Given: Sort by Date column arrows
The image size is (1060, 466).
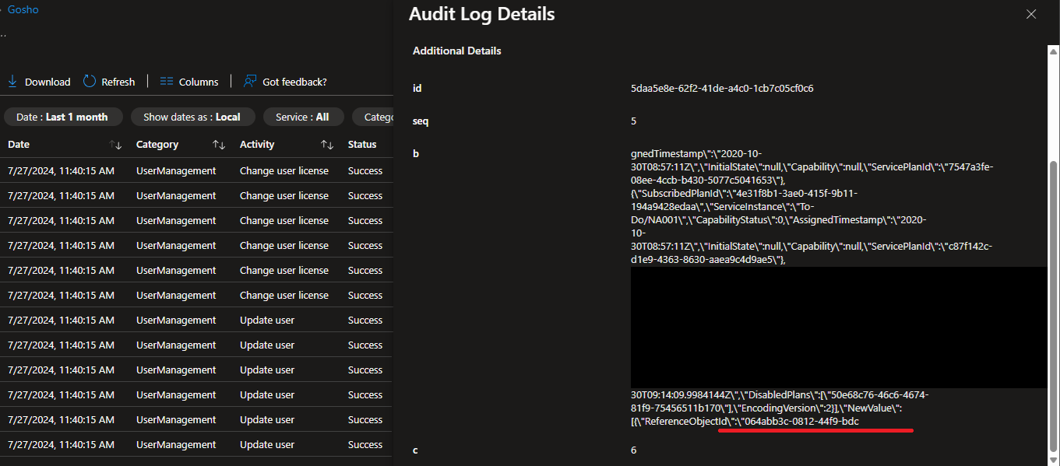Looking at the screenshot, I should coord(115,145).
